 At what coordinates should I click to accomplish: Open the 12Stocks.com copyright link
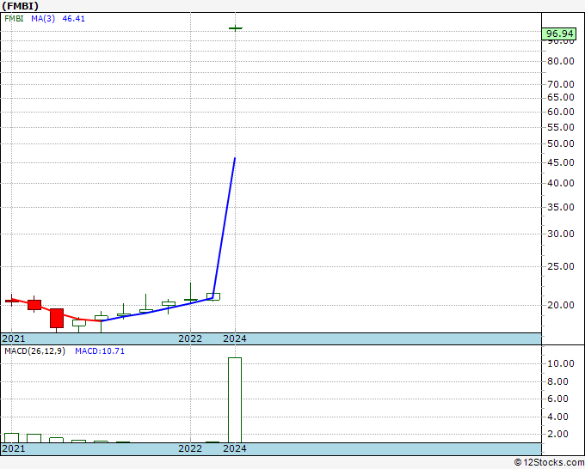pos(549,463)
